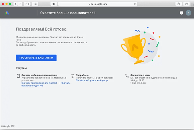
Task: Click the phone handset icon beside Свяжитесь с нами
Action: [127, 76]
